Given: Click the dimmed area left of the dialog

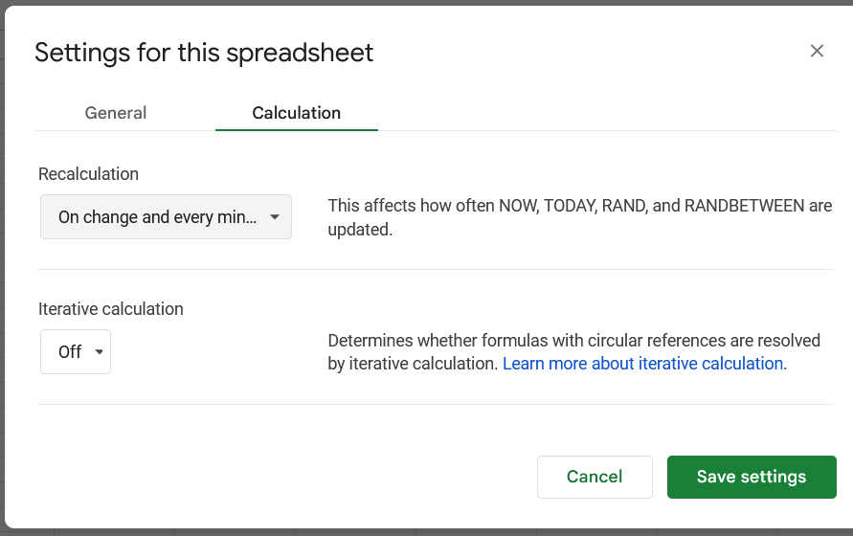Looking at the screenshot, I should tap(3, 287).
